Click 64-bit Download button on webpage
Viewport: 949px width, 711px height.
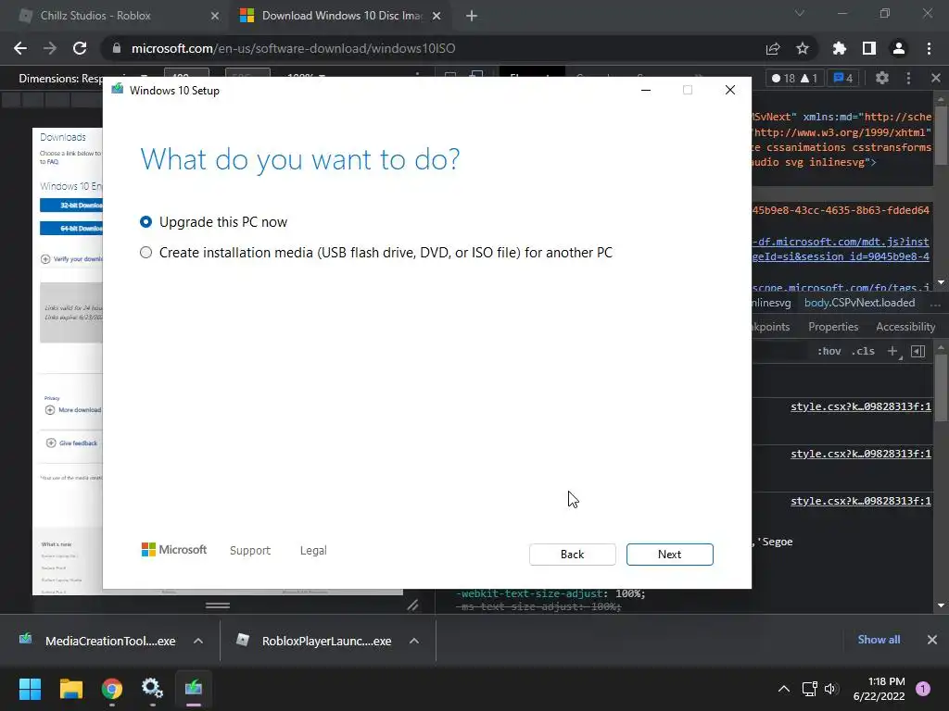(71, 228)
